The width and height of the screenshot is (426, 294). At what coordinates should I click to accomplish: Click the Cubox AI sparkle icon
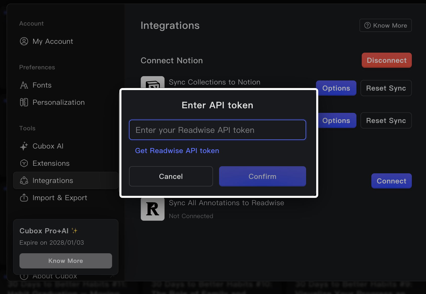[x=24, y=146]
